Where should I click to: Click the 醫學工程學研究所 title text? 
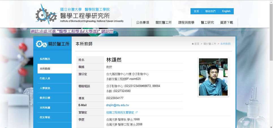(x=85, y=16)
